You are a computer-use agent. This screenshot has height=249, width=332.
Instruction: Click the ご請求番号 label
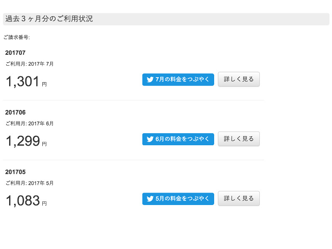coord(17,37)
